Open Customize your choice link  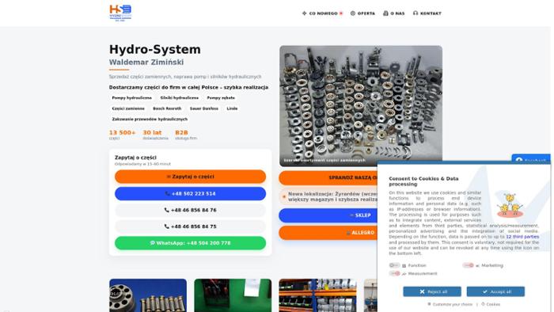(450, 304)
